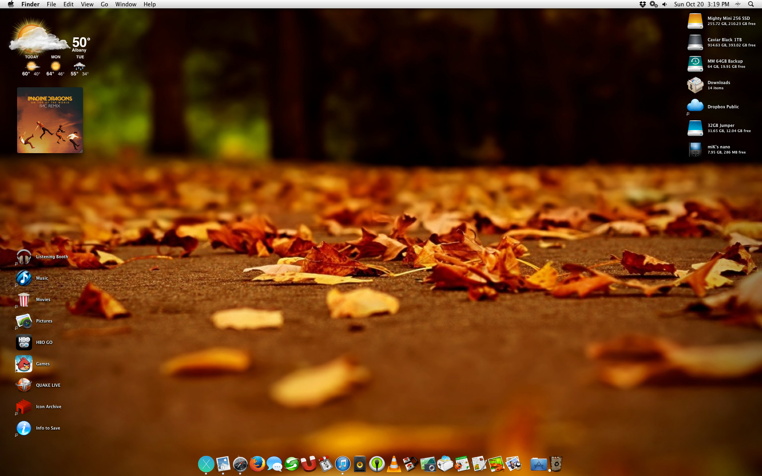Viewport: 762px width, 476px height.
Task: Open the Apple menu
Action: pyautogui.click(x=11, y=4)
